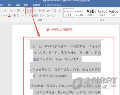The height and width of the screenshot is (95, 120).
Task: Toggle Justify paragraph alignment
Action: click(33, 15)
